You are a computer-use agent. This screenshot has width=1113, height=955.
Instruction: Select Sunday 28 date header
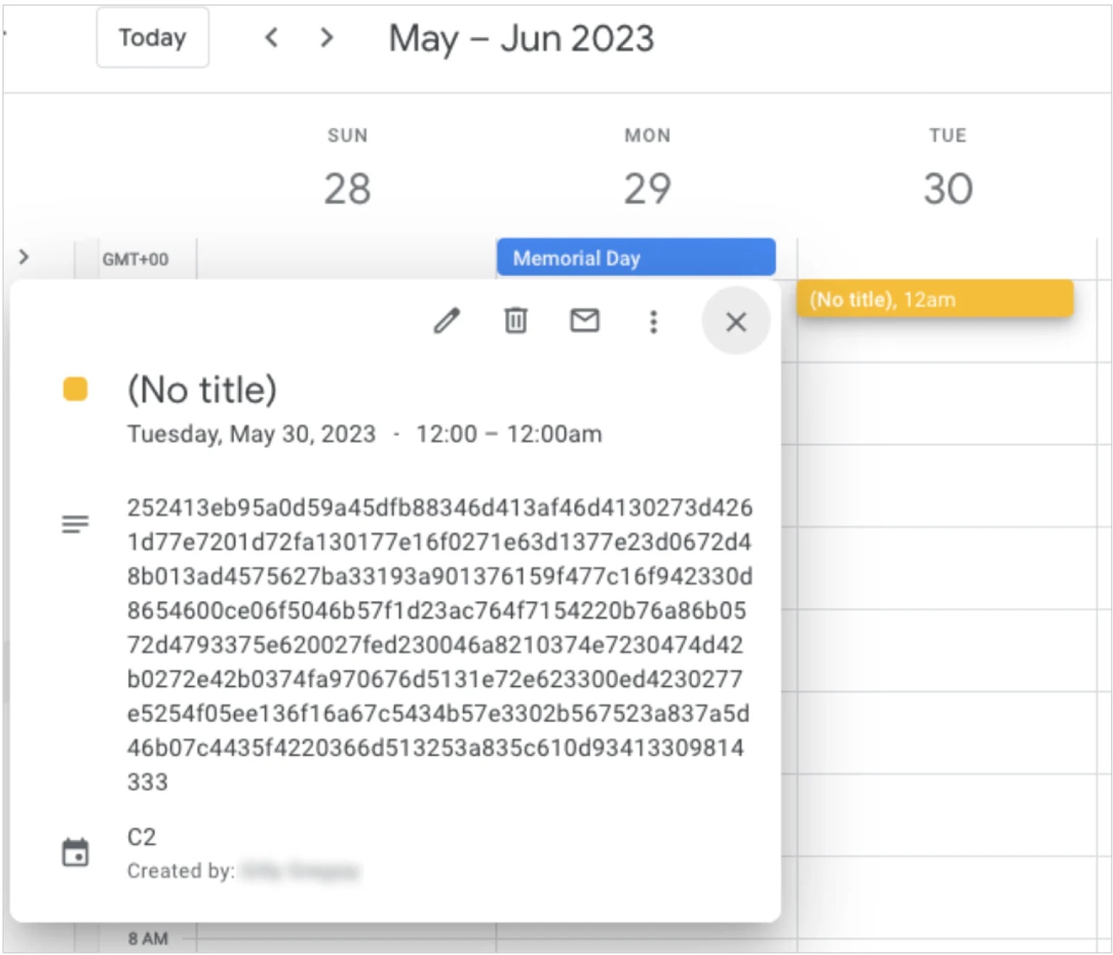pos(347,188)
